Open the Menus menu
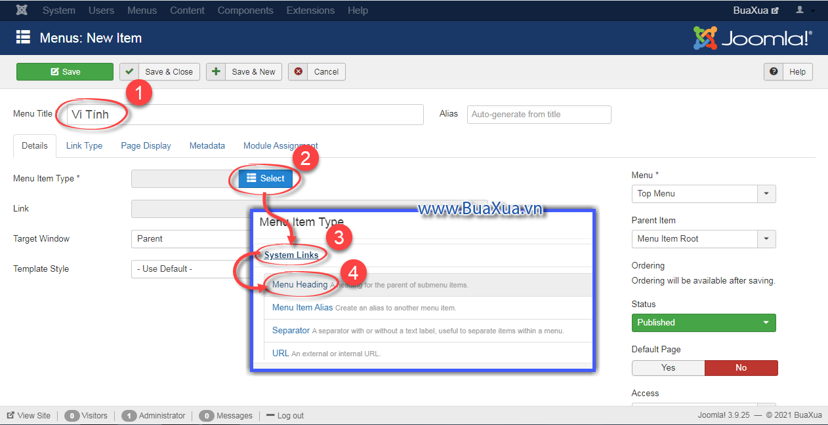This screenshot has width=828, height=425. point(142,10)
